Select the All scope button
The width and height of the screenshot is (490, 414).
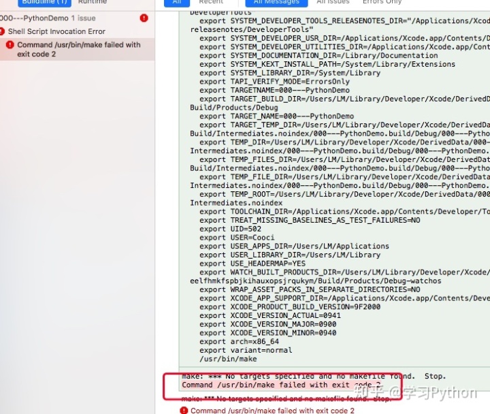point(177,3)
